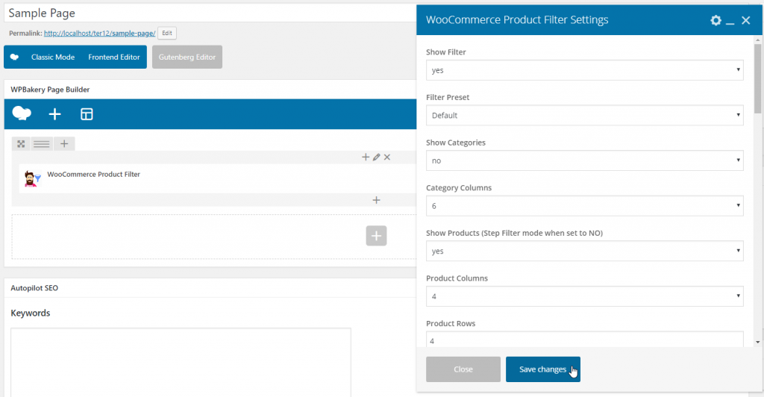Switch to Classic Mode
The height and width of the screenshot is (397, 764).
[x=53, y=57]
